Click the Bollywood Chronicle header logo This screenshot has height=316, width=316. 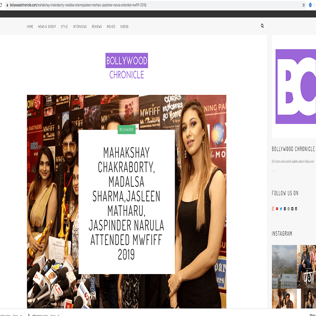click(126, 66)
